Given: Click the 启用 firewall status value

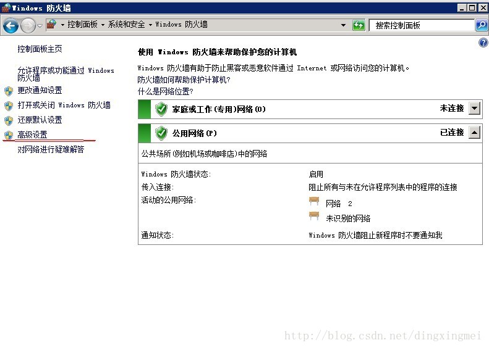Looking at the screenshot, I should tap(316, 174).
